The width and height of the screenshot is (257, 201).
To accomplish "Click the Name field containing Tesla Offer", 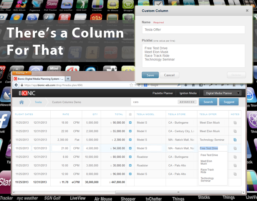I will pos(193,29).
